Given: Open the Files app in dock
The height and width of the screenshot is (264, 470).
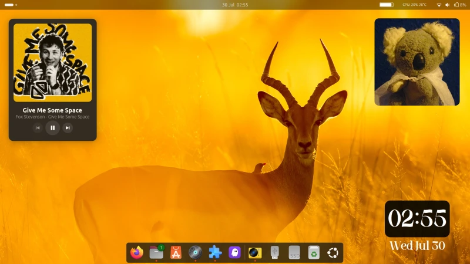Looking at the screenshot, I should point(156,253).
